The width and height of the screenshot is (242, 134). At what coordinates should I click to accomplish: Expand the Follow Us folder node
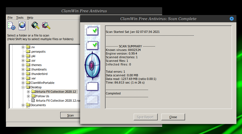point(28,96)
